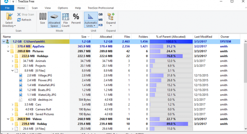Refresh the scan results

click(x=24, y=20)
